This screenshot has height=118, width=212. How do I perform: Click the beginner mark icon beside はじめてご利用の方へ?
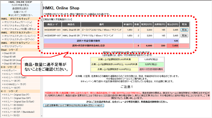[x=9, y=15]
